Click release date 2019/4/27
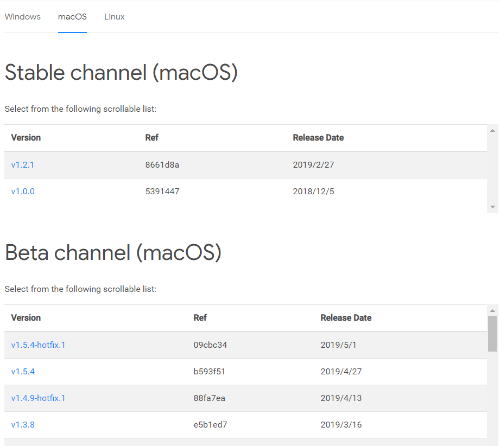This screenshot has height=446, width=500. [x=341, y=372]
